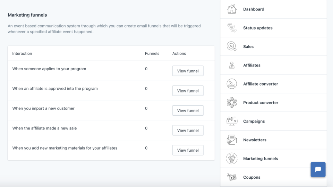Click the Coupons ticket icon

(x=232, y=177)
